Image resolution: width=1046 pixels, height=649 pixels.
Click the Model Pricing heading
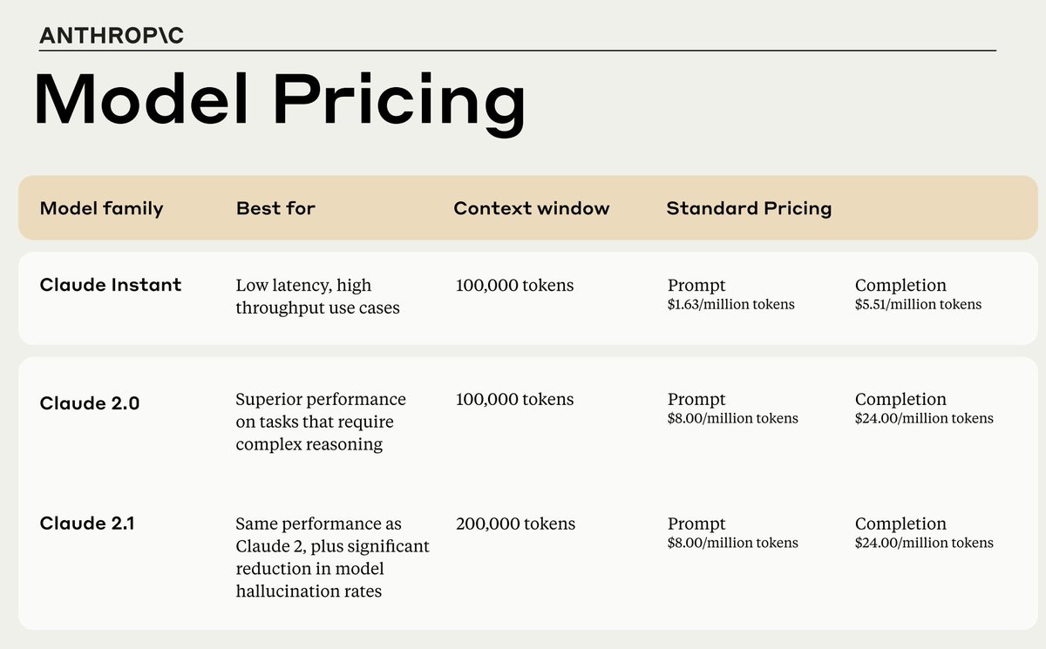point(279,101)
